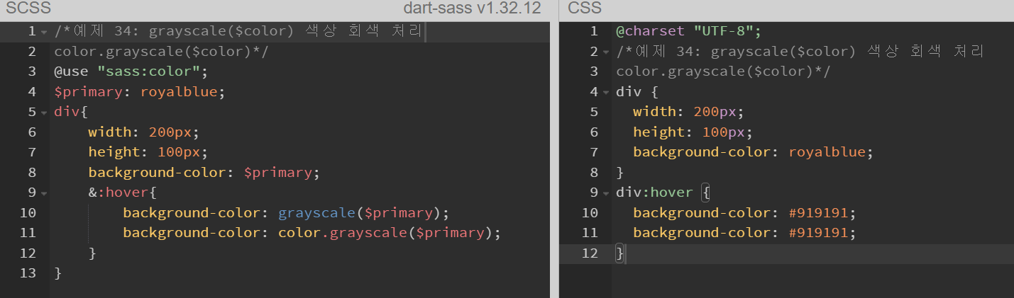The width and height of the screenshot is (1014, 298).
Task: Click the SCSS panel header label
Action: point(28,8)
